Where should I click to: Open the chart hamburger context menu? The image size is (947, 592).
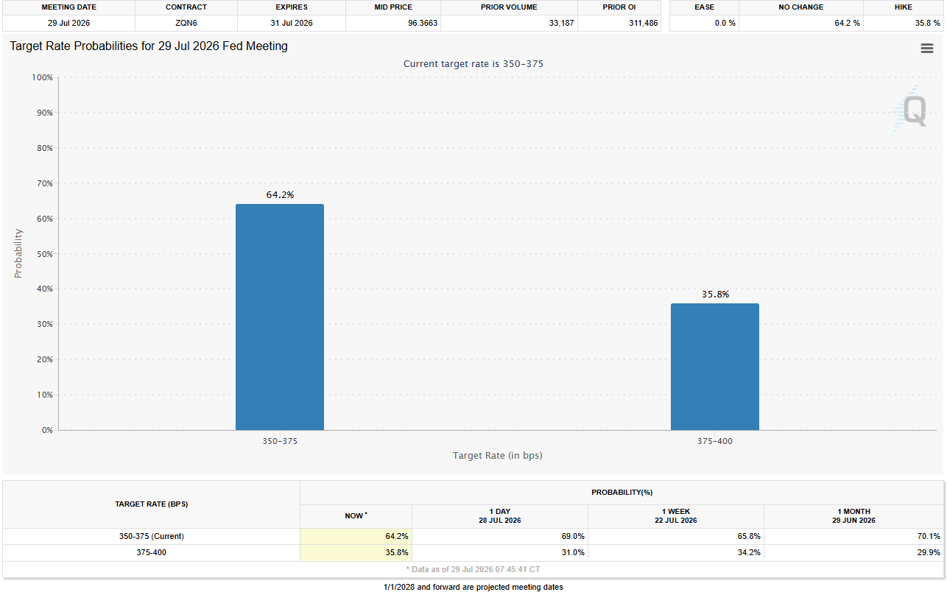point(927,49)
